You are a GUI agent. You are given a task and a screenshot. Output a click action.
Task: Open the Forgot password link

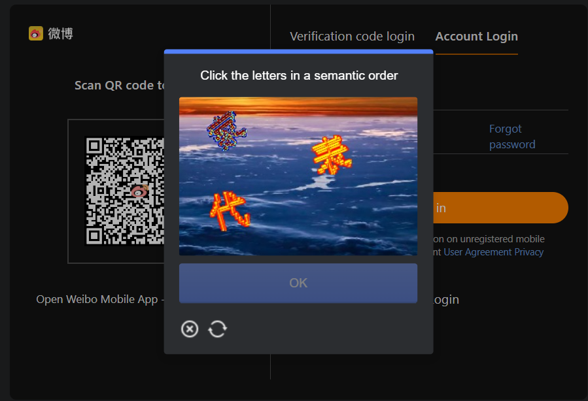pyautogui.click(x=512, y=136)
